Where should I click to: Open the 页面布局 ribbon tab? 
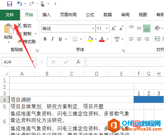coord(68,15)
